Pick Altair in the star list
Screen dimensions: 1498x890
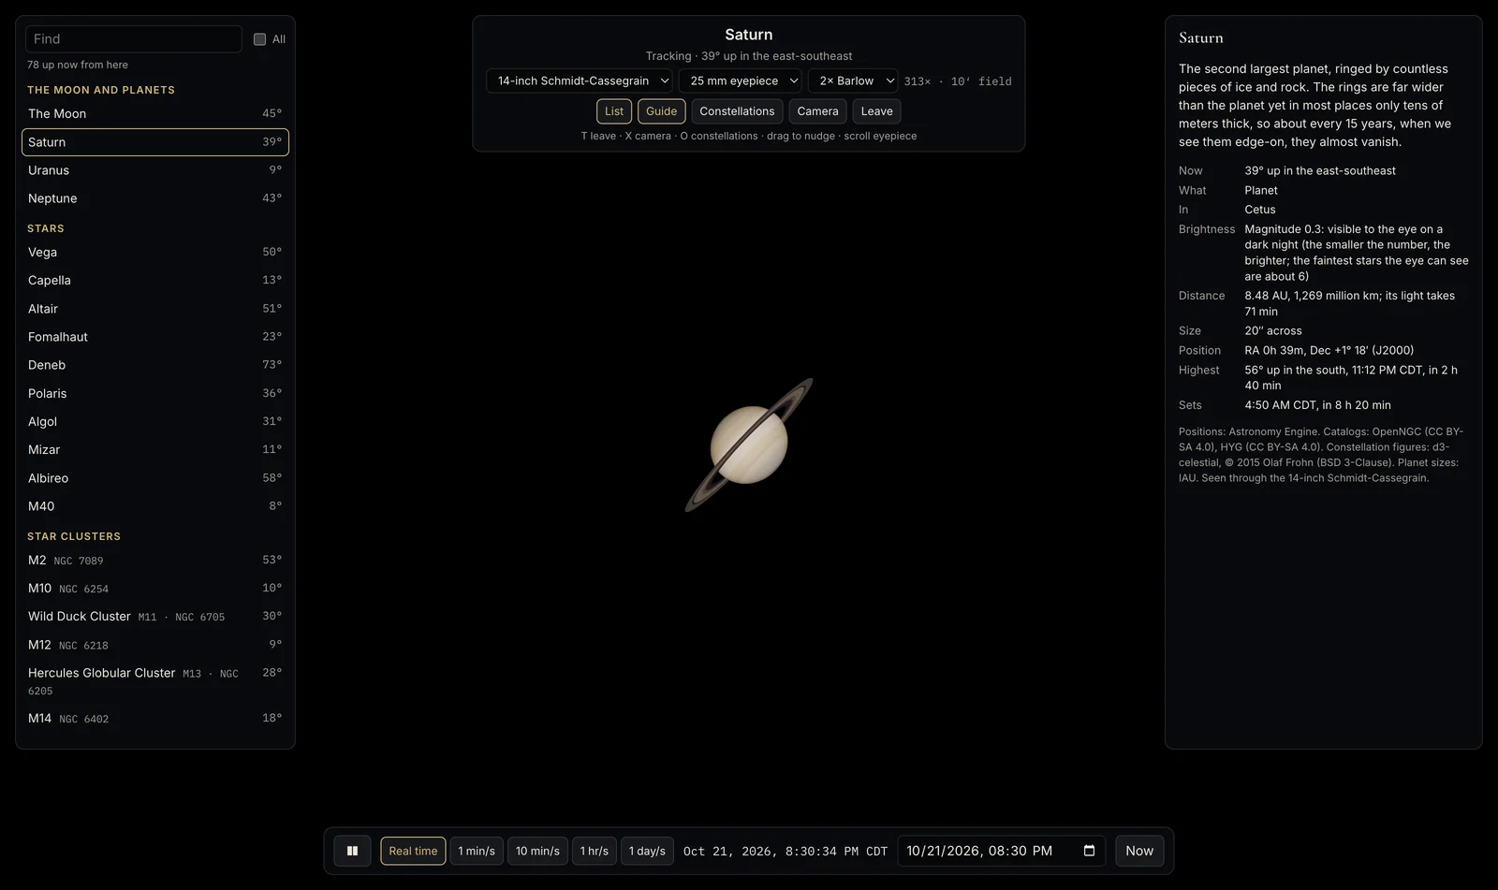[155, 309]
